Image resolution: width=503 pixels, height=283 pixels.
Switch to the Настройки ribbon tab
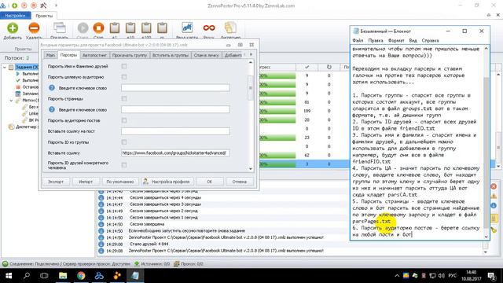click(x=15, y=16)
